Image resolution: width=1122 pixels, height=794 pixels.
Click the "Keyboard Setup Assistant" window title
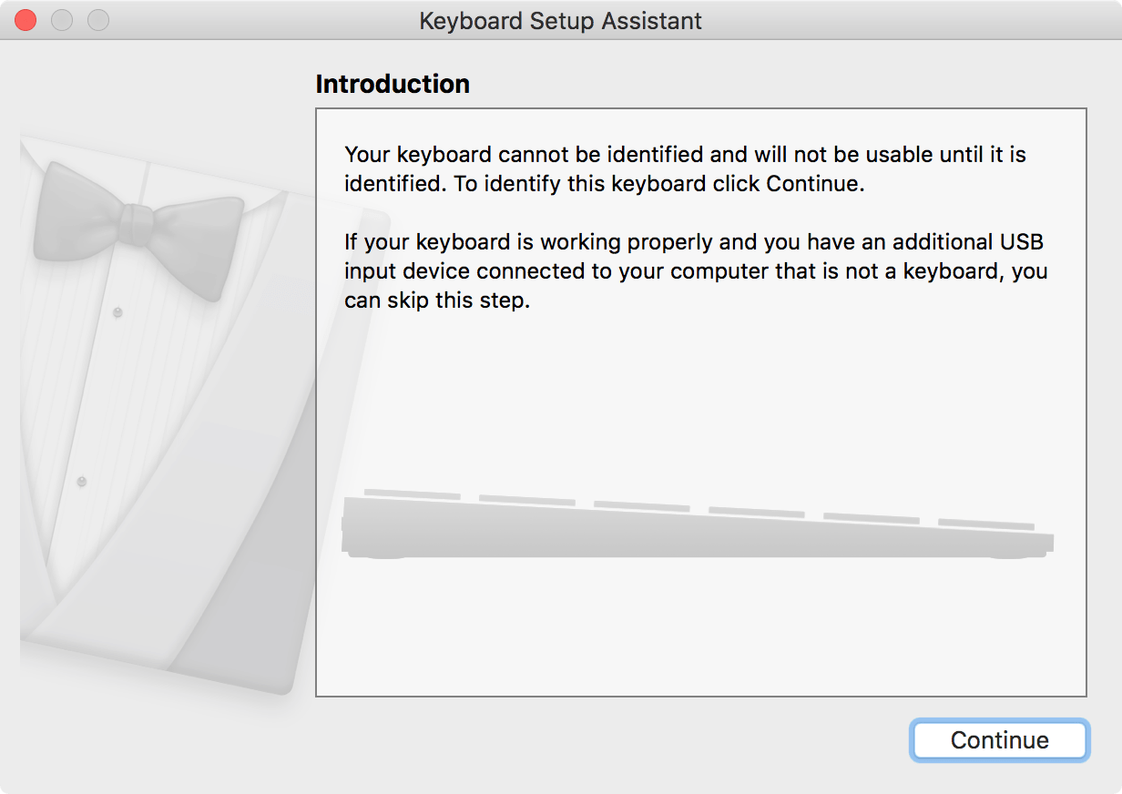click(x=560, y=21)
